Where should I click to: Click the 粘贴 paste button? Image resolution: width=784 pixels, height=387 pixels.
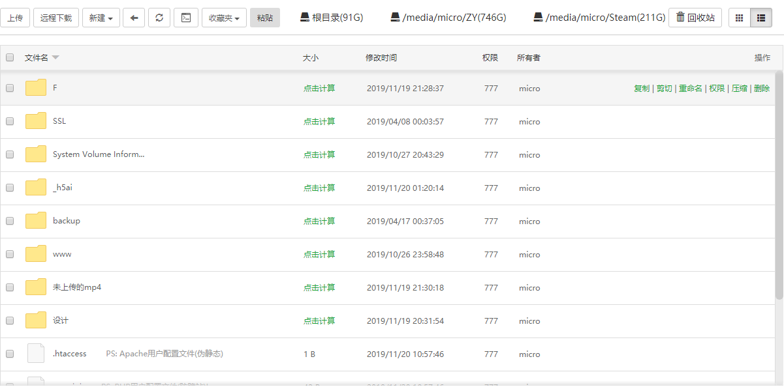(x=265, y=18)
